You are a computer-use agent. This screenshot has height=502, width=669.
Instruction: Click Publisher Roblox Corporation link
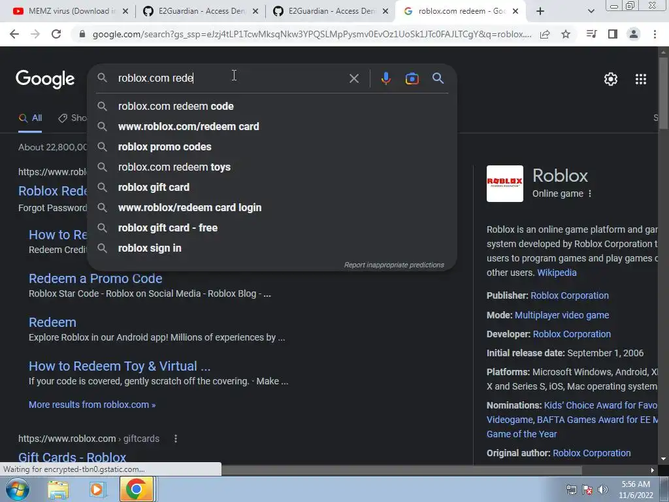(570, 295)
